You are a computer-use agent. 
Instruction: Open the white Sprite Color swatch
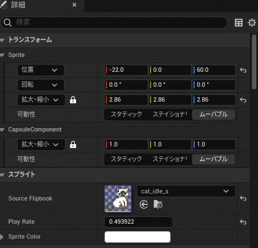point(137,237)
